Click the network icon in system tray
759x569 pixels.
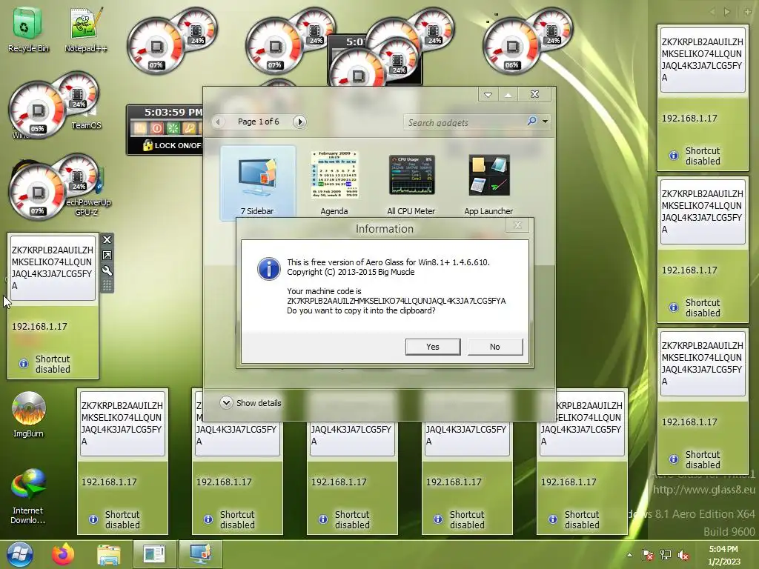coord(666,555)
